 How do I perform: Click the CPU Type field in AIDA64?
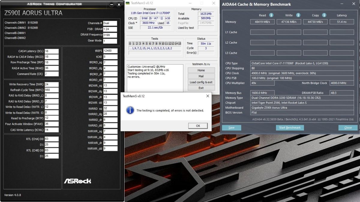[302, 63]
